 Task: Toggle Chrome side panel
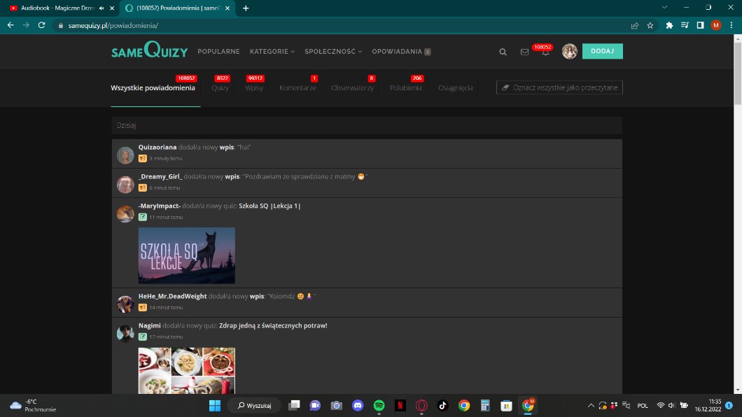[700, 25]
